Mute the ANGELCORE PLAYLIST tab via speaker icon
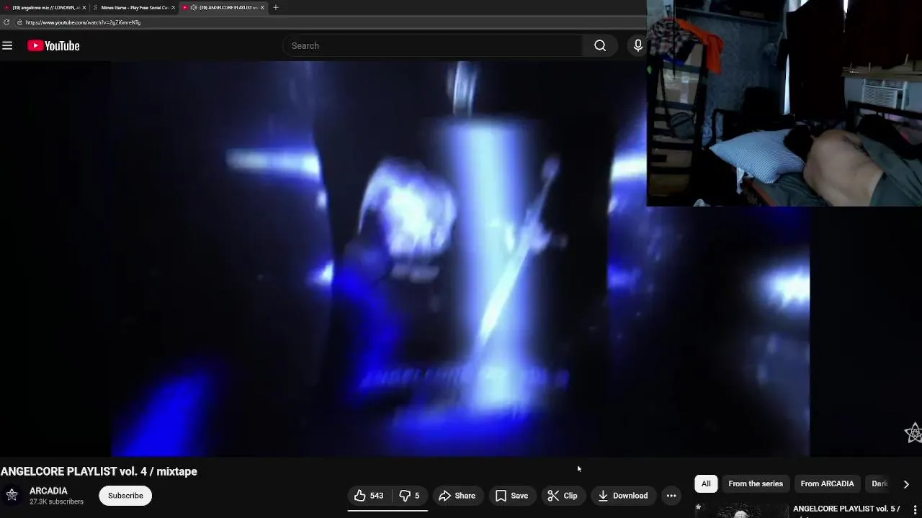 pyautogui.click(x=193, y=7)
